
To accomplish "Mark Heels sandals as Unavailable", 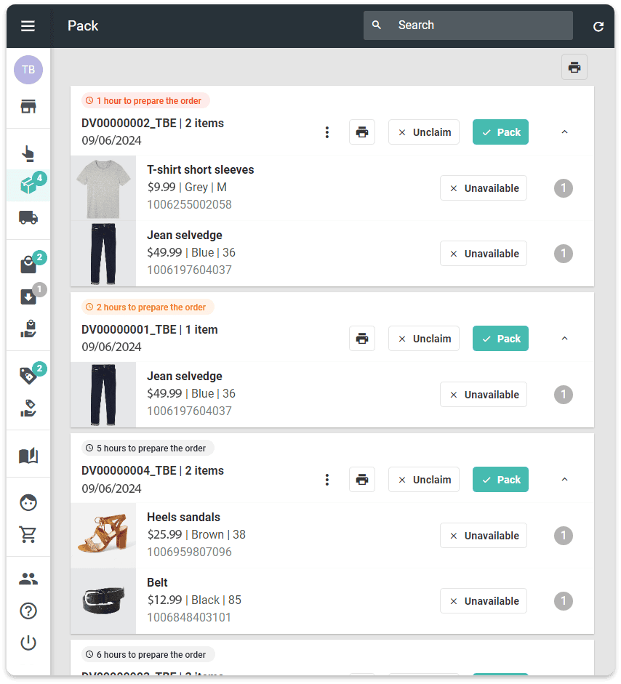I will [x=484, y=536].
